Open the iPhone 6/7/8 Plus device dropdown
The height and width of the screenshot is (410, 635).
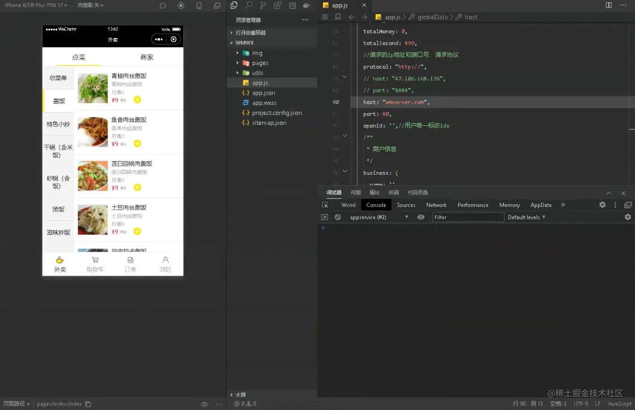click(36, 5)
